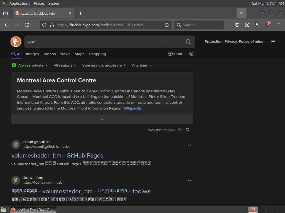Open Safe search moderate dropdown
The height and width of the screenshot is (213, 285).
[104, 65]
